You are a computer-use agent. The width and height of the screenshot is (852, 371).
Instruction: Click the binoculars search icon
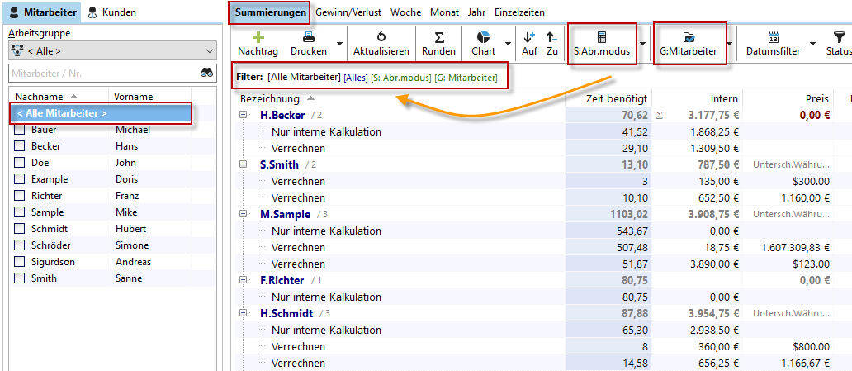(206, 74)
